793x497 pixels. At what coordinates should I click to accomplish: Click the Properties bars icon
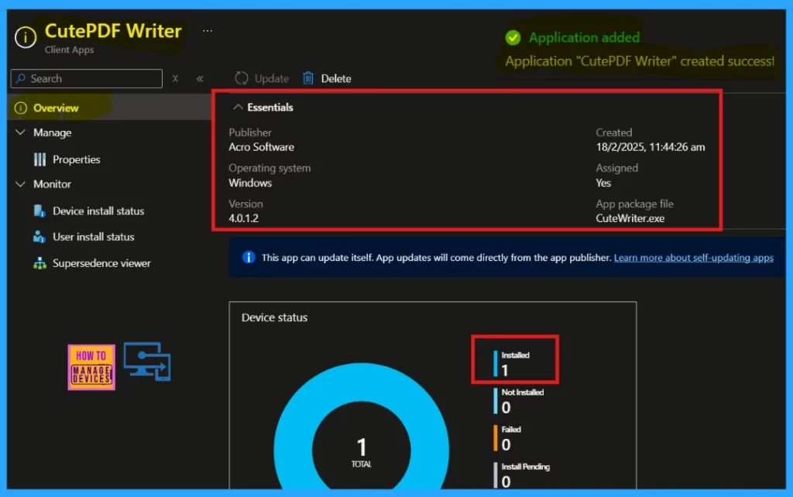[x=39, y=159]
